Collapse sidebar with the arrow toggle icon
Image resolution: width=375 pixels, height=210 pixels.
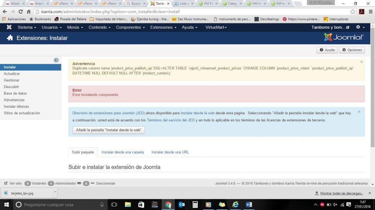coord(56,60)
